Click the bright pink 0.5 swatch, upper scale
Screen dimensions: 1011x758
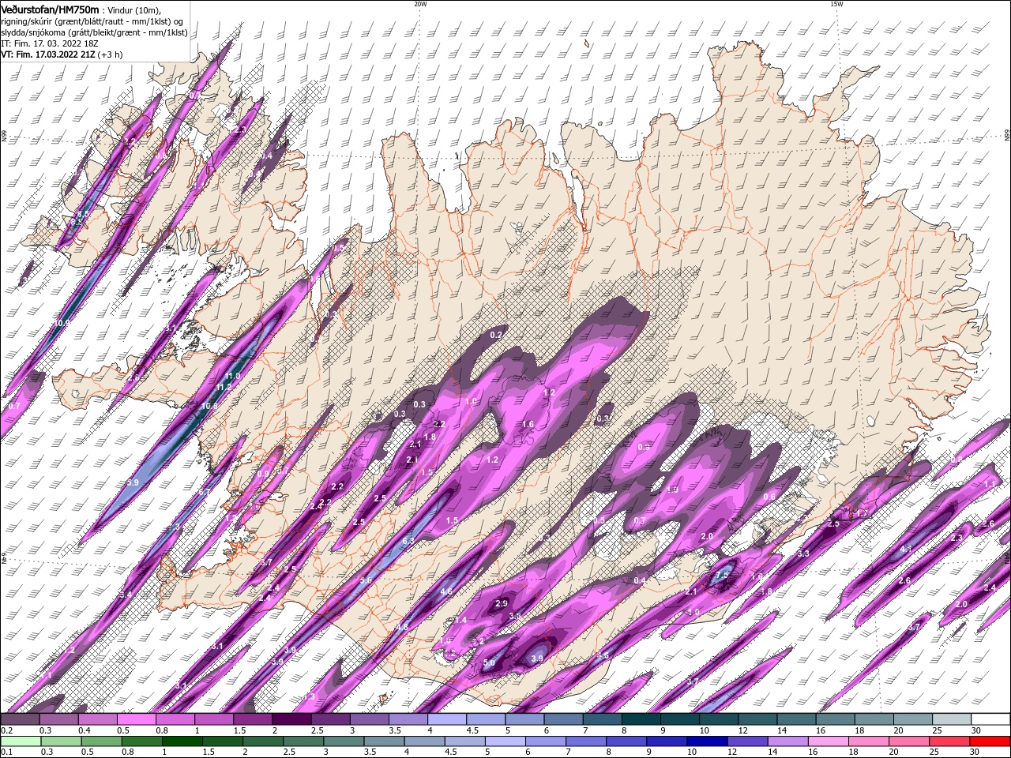137,719
